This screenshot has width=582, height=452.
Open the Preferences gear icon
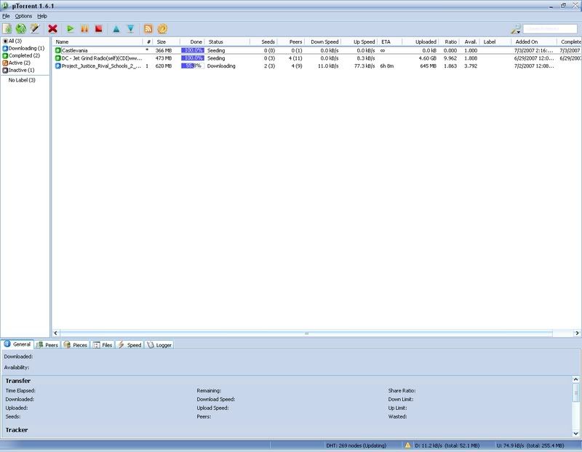coord(162,28)
